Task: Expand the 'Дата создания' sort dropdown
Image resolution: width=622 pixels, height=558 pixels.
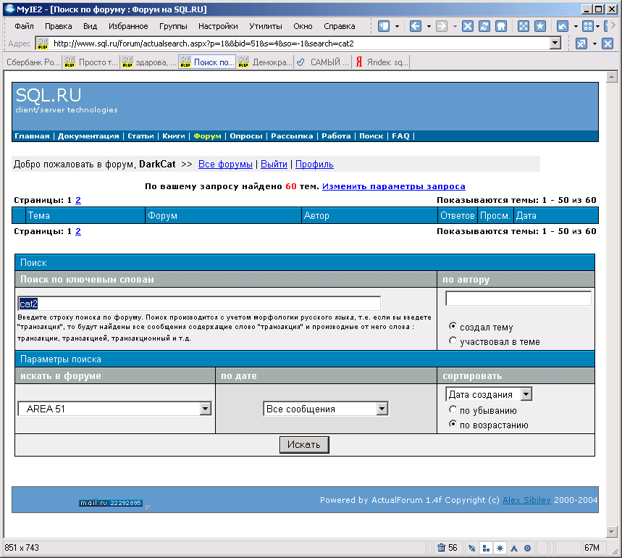Action: pos(526,394)
